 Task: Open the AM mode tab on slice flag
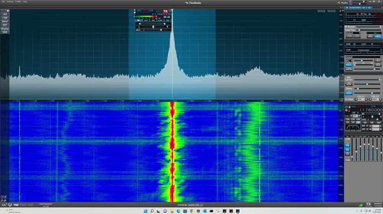[x=153, y=21]
